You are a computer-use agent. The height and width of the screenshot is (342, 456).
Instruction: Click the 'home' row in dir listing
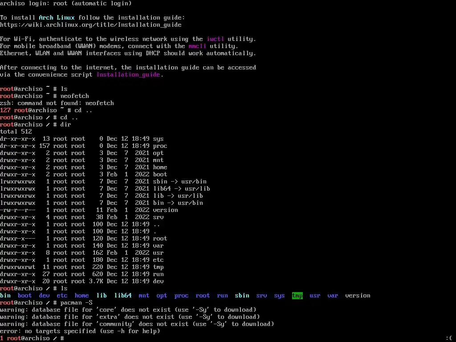84,167
